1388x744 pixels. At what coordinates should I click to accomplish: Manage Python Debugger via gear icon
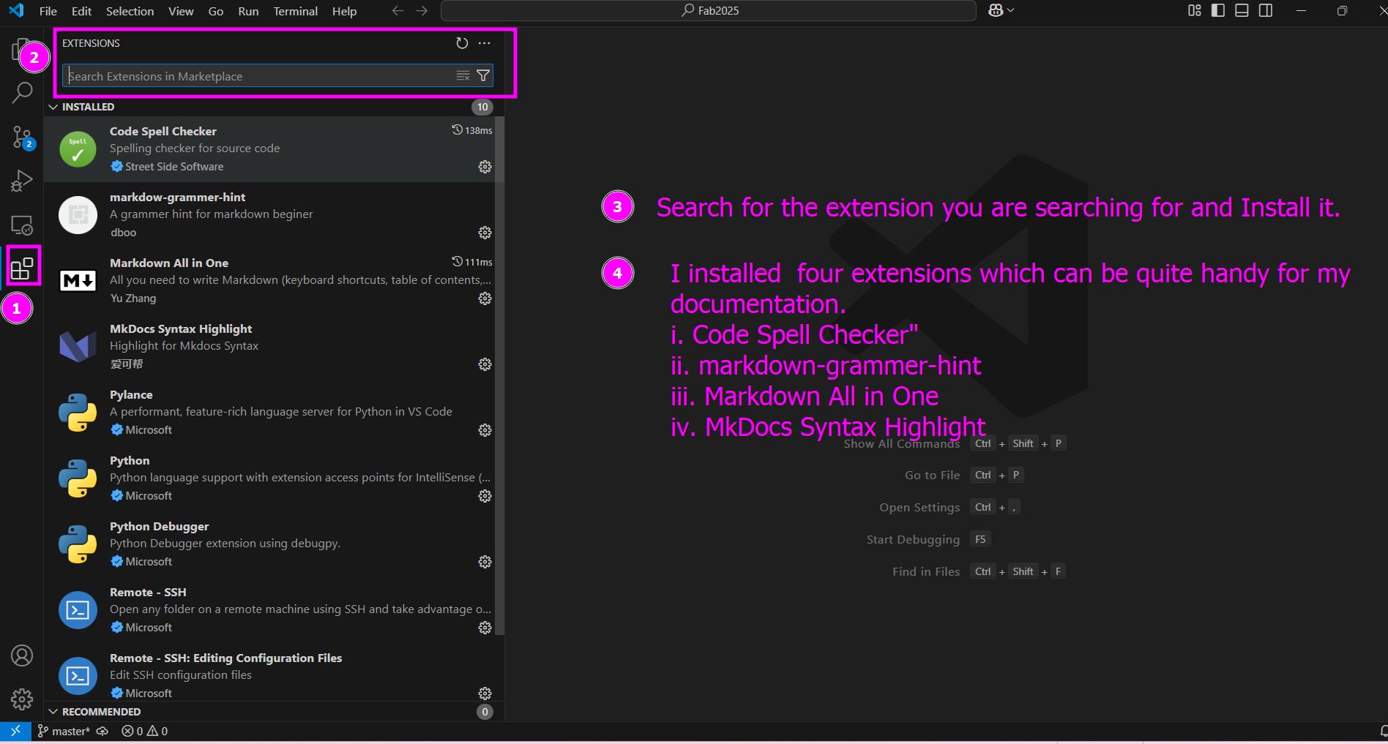coord(485,562)
